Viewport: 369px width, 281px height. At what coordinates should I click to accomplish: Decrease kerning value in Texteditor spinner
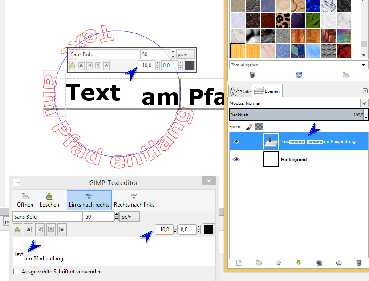coord(175,232)
